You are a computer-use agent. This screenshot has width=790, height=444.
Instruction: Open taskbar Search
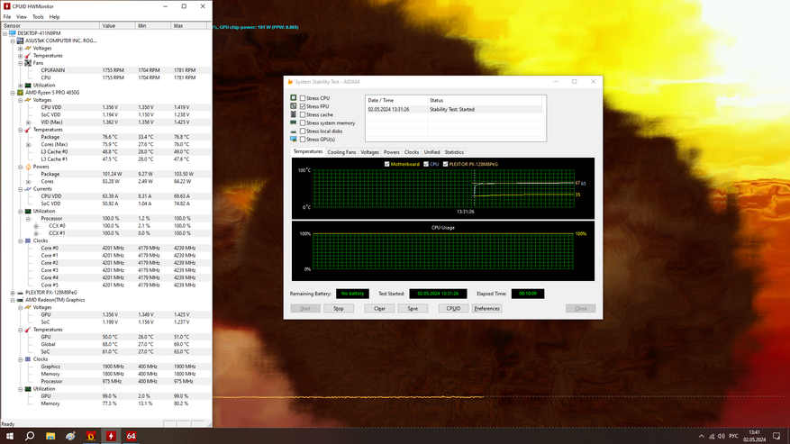[x=30, y=436]
